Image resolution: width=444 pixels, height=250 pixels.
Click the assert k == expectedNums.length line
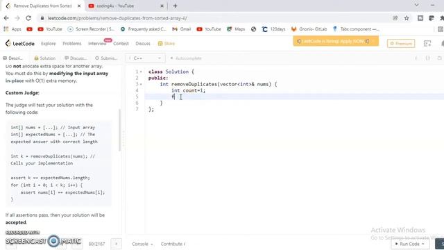(x=50, y=178)
